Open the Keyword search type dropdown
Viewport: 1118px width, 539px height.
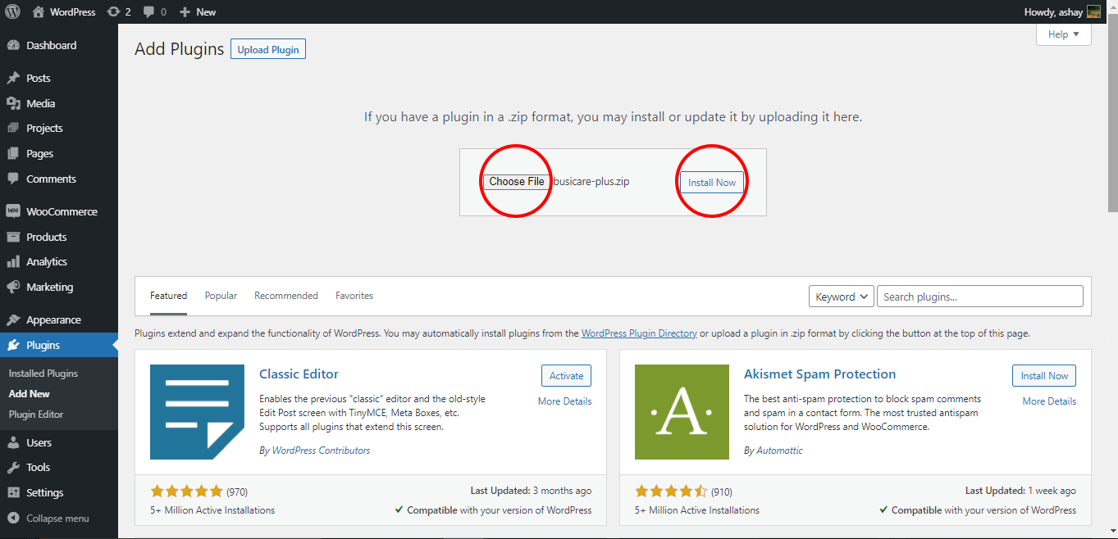[842, 297]
